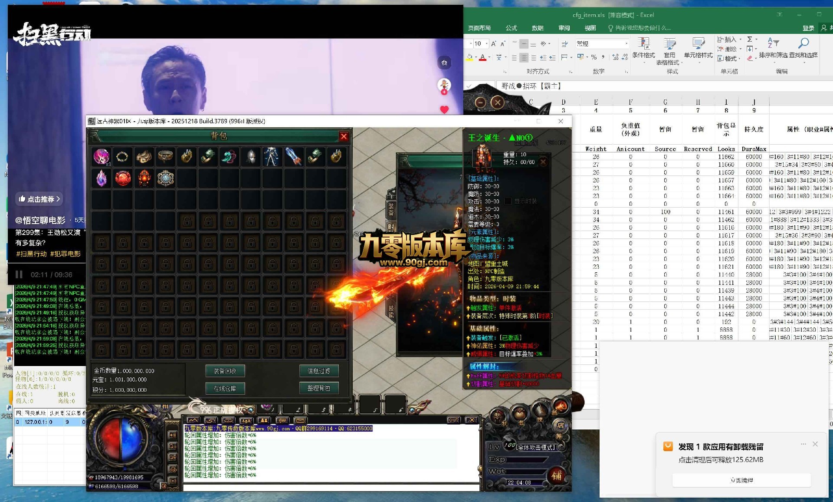Screen dimensions: 833x502
Task: Click the red orb item in backpack
Action: click(x=123, y=178)
